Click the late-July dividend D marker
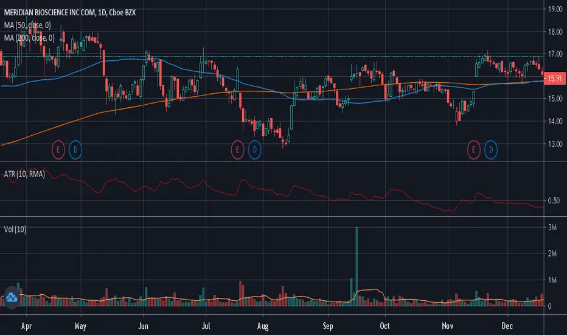The width and height of the screenshot is (567, 335). [x=254, y=150]
